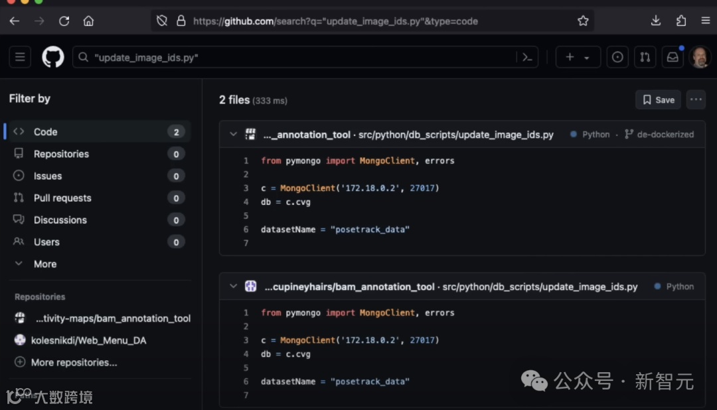Click line 3 MongoClient code in first result
The image size is (717, 410).
click(350, 188)
